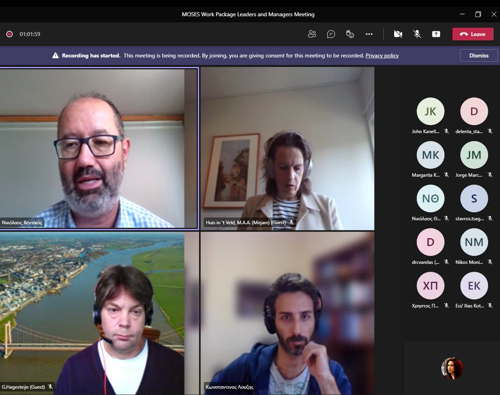Image resolution: width=500 pixels, height=395 pixels.
Task: Select the stavros.tsag participant avatar
Action: [474, 199]
